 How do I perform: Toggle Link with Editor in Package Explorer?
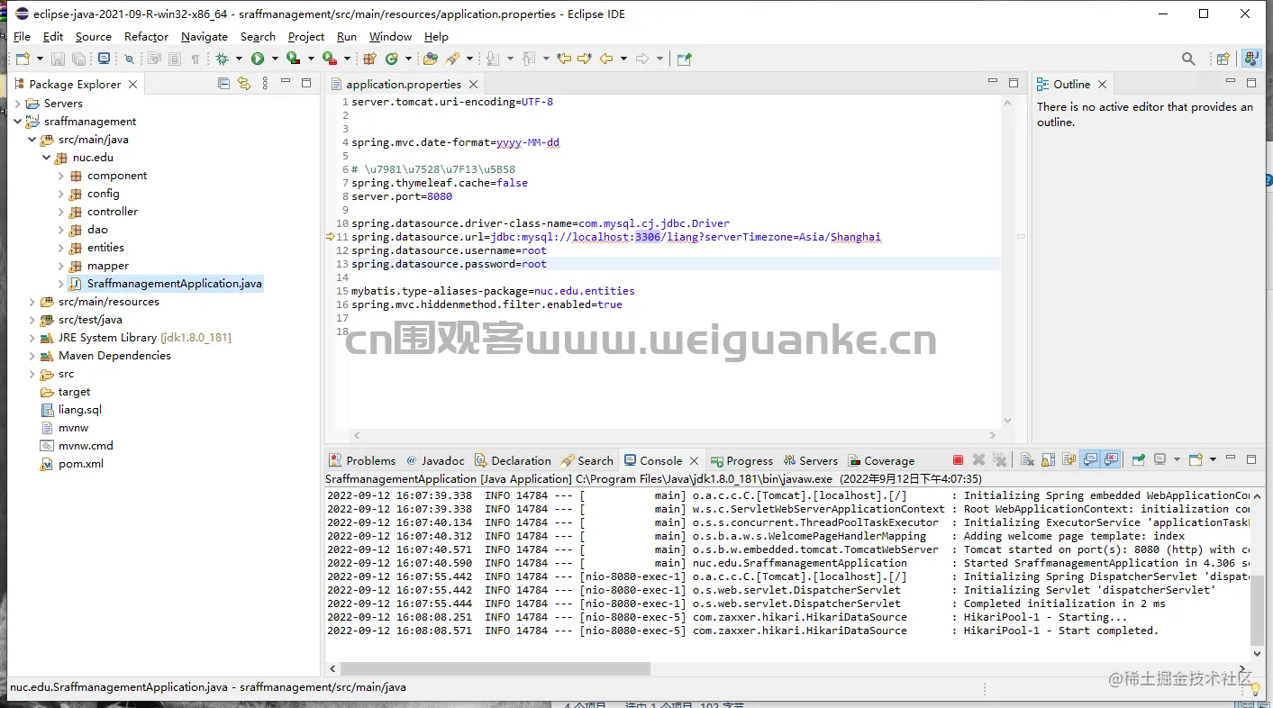(x=243, y=84)
